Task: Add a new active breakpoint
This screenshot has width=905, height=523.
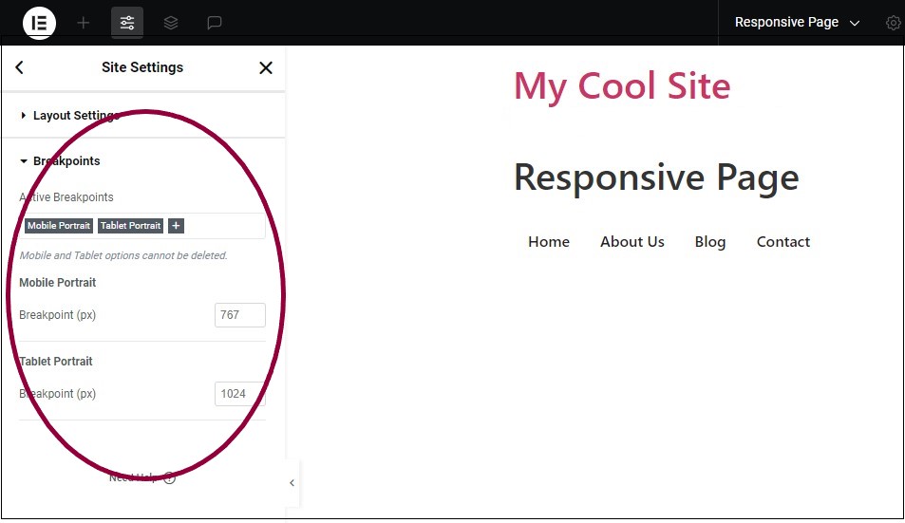Action: 176,226
